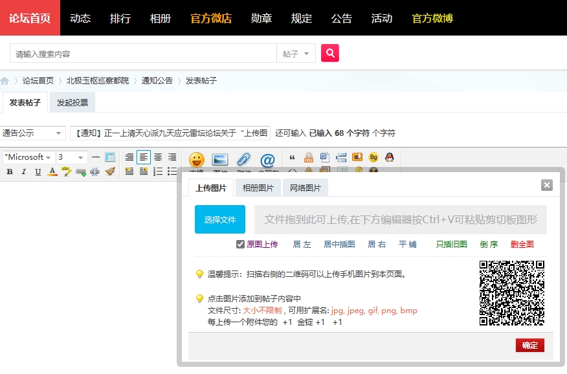Toggle bold formatting in editor toolbar
This screenshot has height=374, width=567.
point(10,171)
